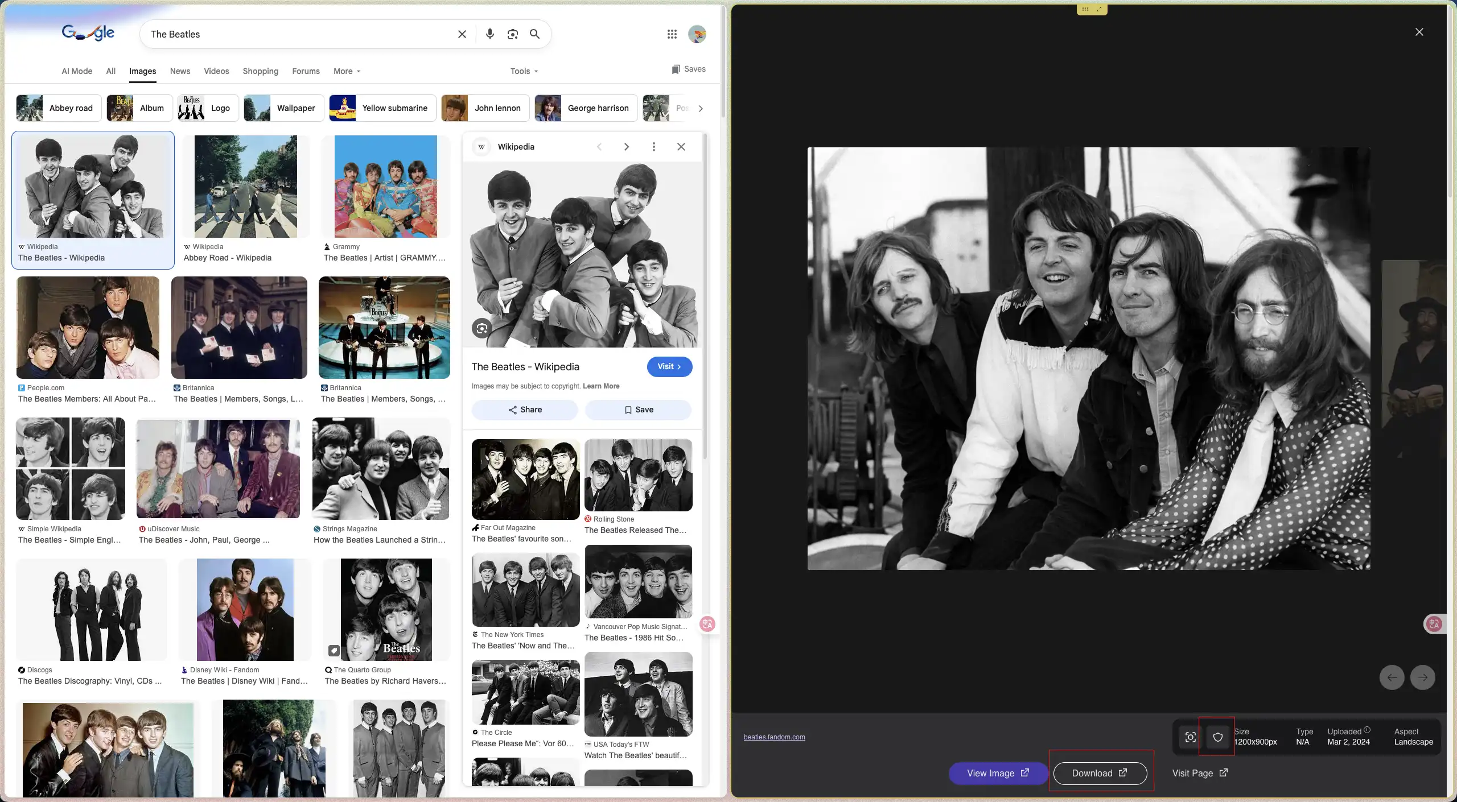Open the beatles.fandom.com source link
1457x802 pixels.
(x=774, y=737)
